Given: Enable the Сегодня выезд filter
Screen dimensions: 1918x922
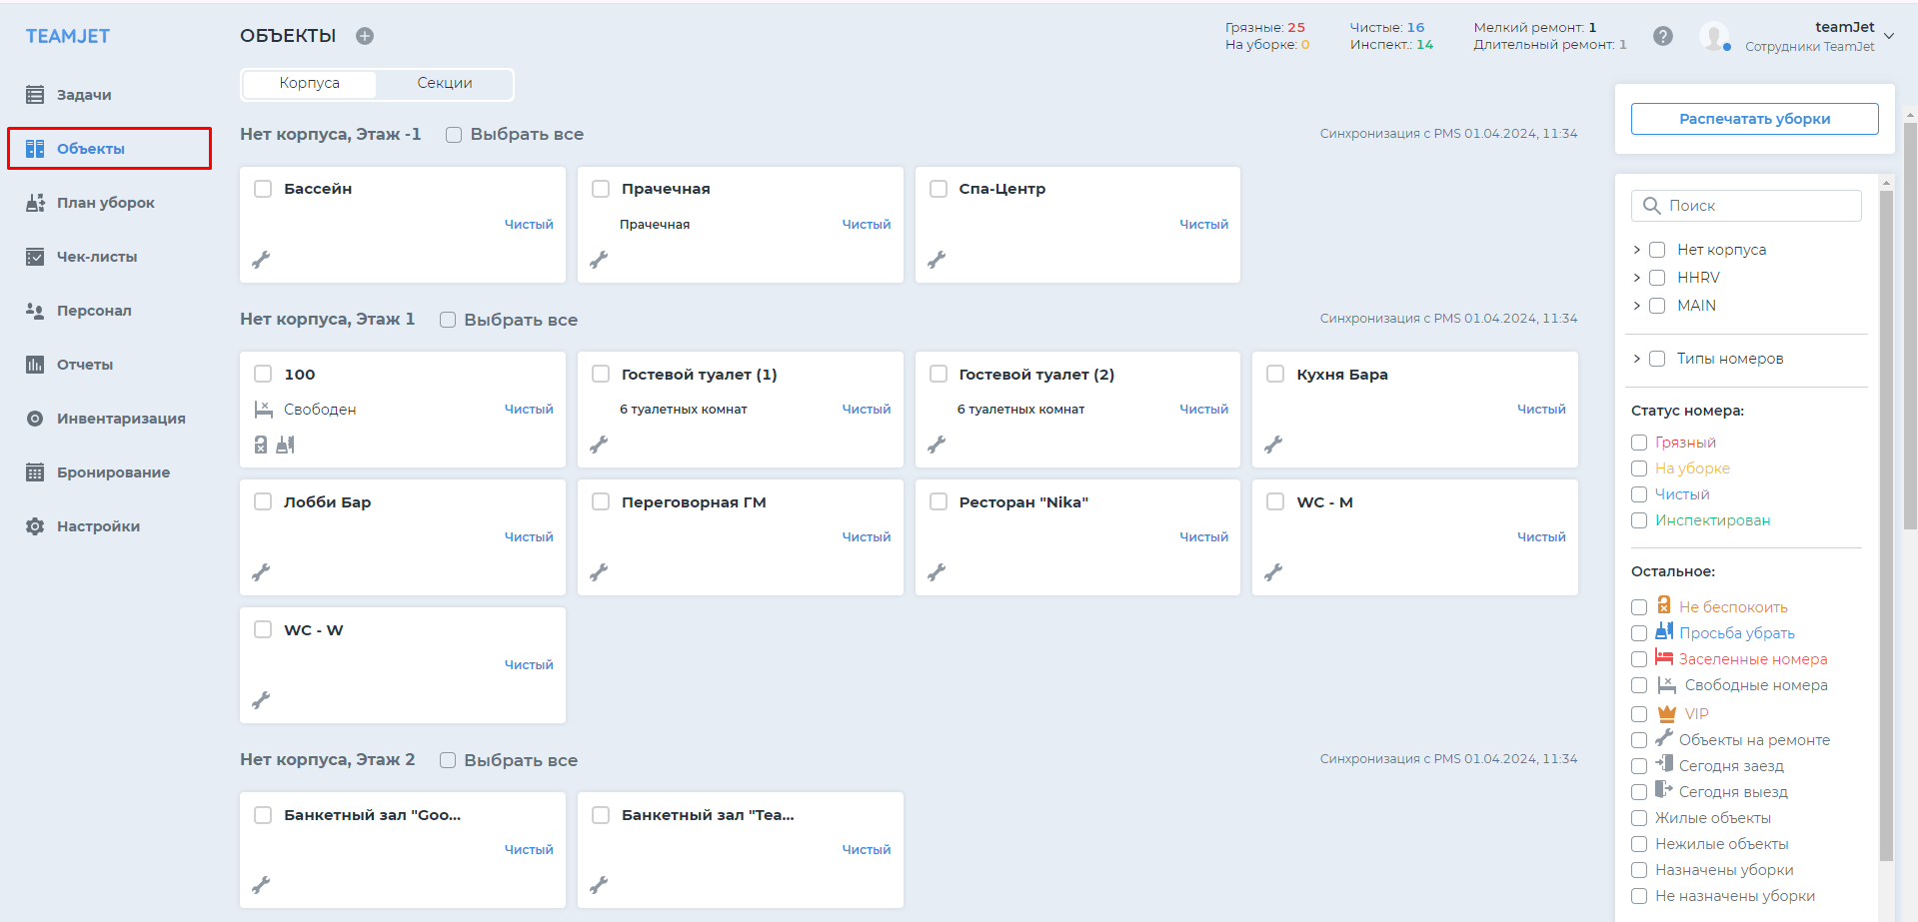Looking at the screenshot, I should point(1639,792).
